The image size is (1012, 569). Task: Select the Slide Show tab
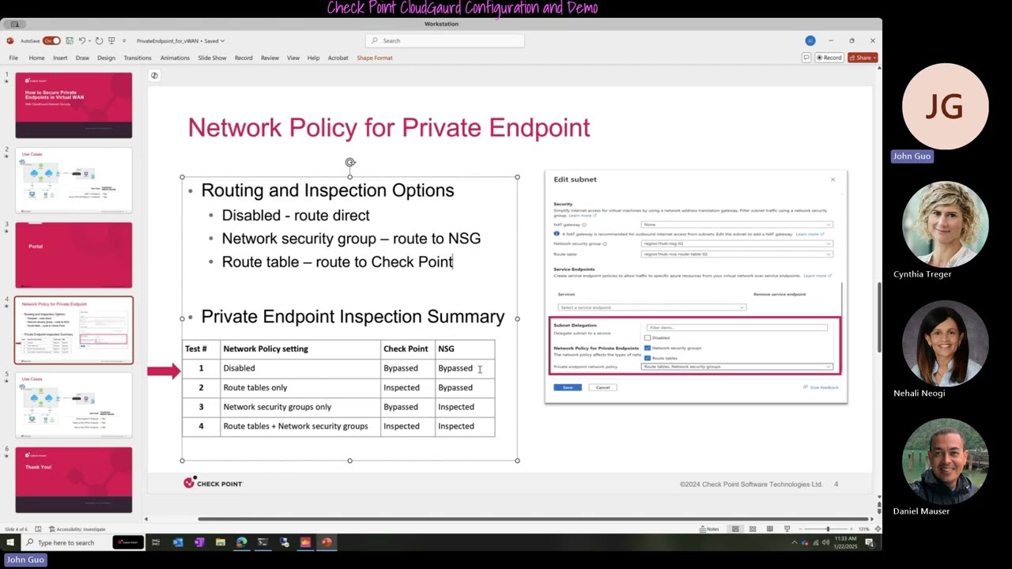click(x=212, y=58)
